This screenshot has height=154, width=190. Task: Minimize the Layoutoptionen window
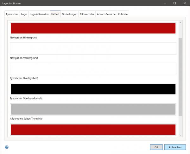click(165, 3)
